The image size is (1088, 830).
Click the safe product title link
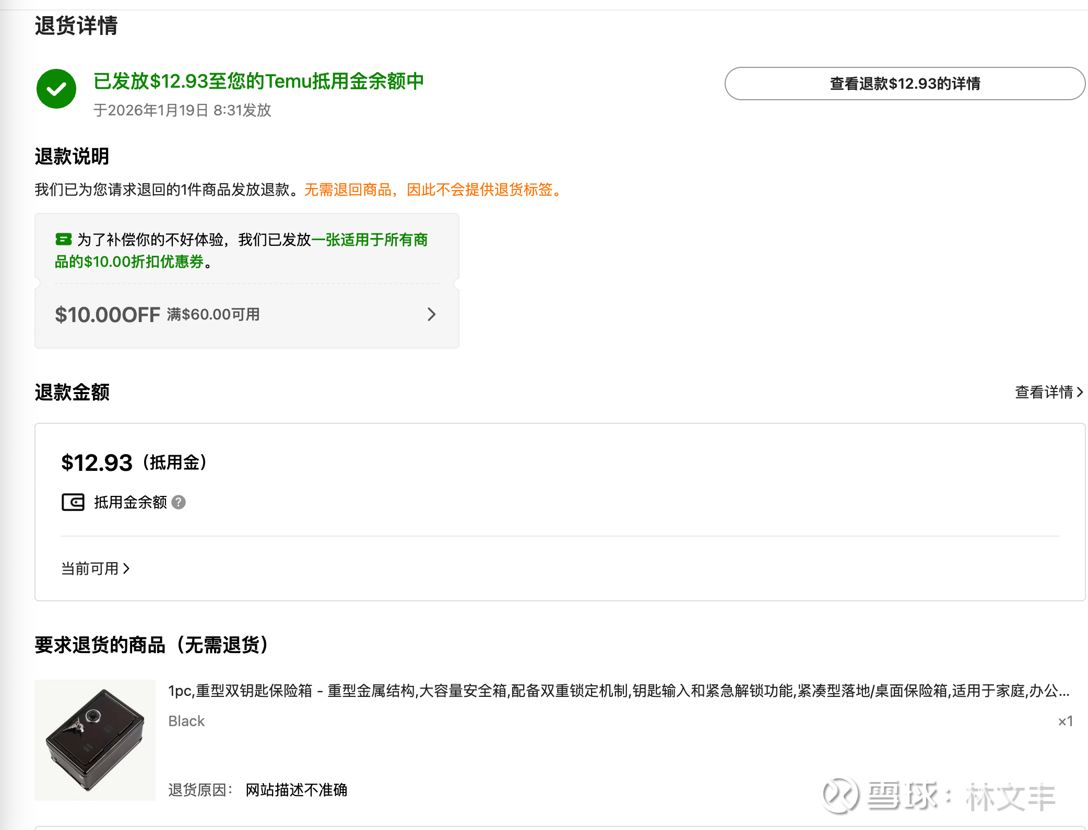click(619, 691)
